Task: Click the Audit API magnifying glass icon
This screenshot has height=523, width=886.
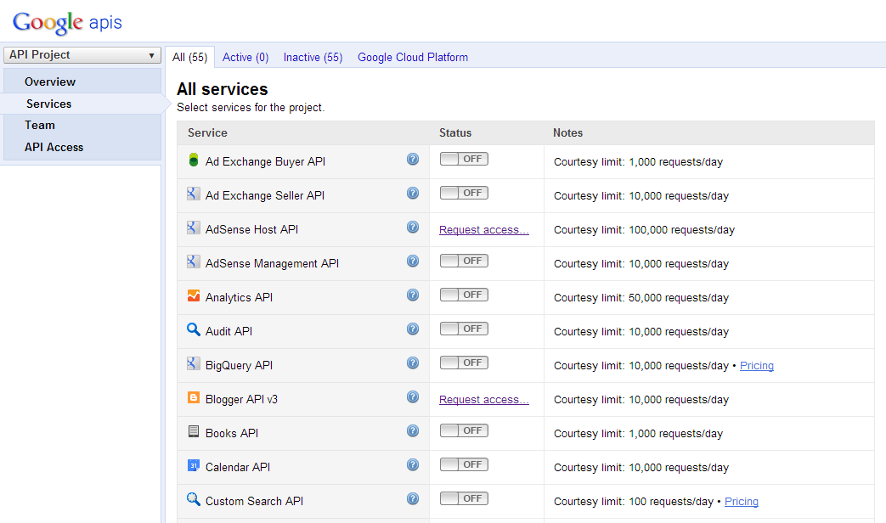Action: (x=193, y=329)
